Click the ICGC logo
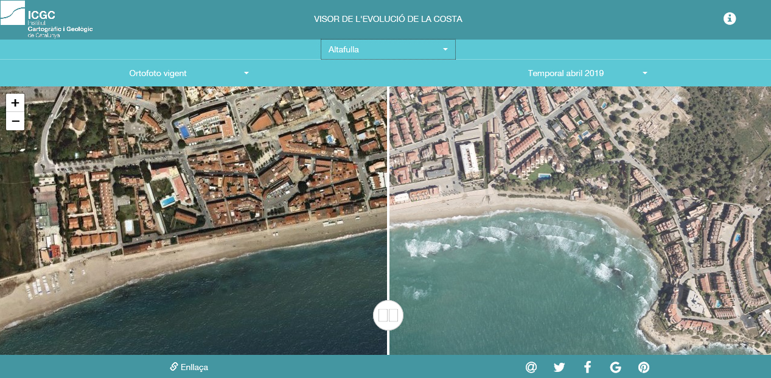 [46, 21]
